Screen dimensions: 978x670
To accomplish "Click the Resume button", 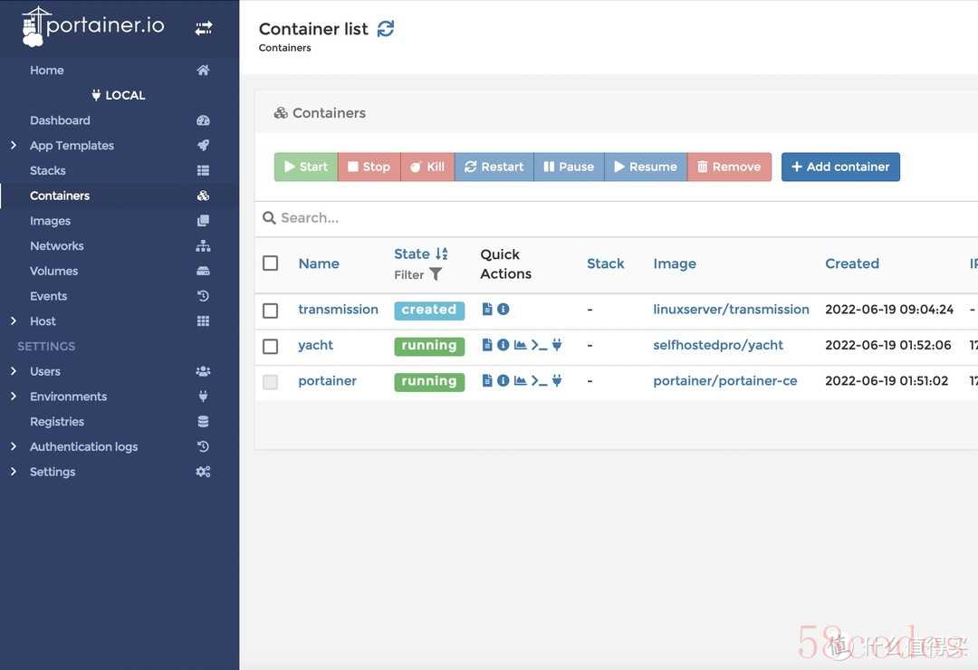I will click(646, 167).
